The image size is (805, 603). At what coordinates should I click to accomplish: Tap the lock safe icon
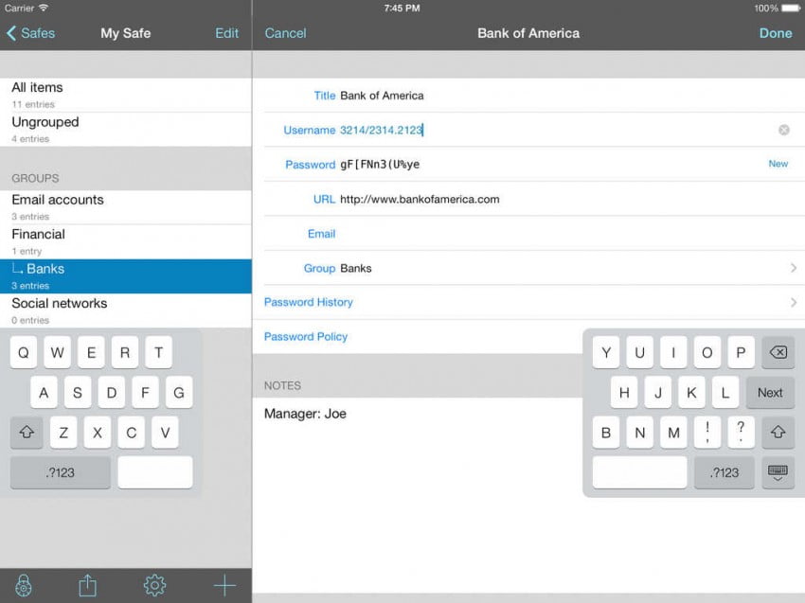23,585
